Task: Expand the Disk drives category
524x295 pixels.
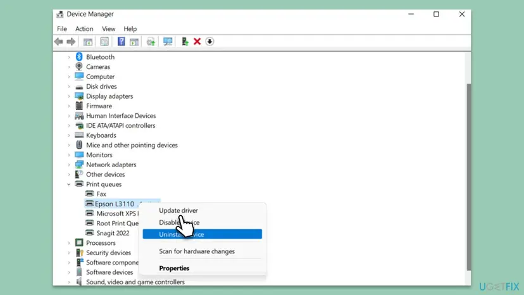Action: (69, 86)
